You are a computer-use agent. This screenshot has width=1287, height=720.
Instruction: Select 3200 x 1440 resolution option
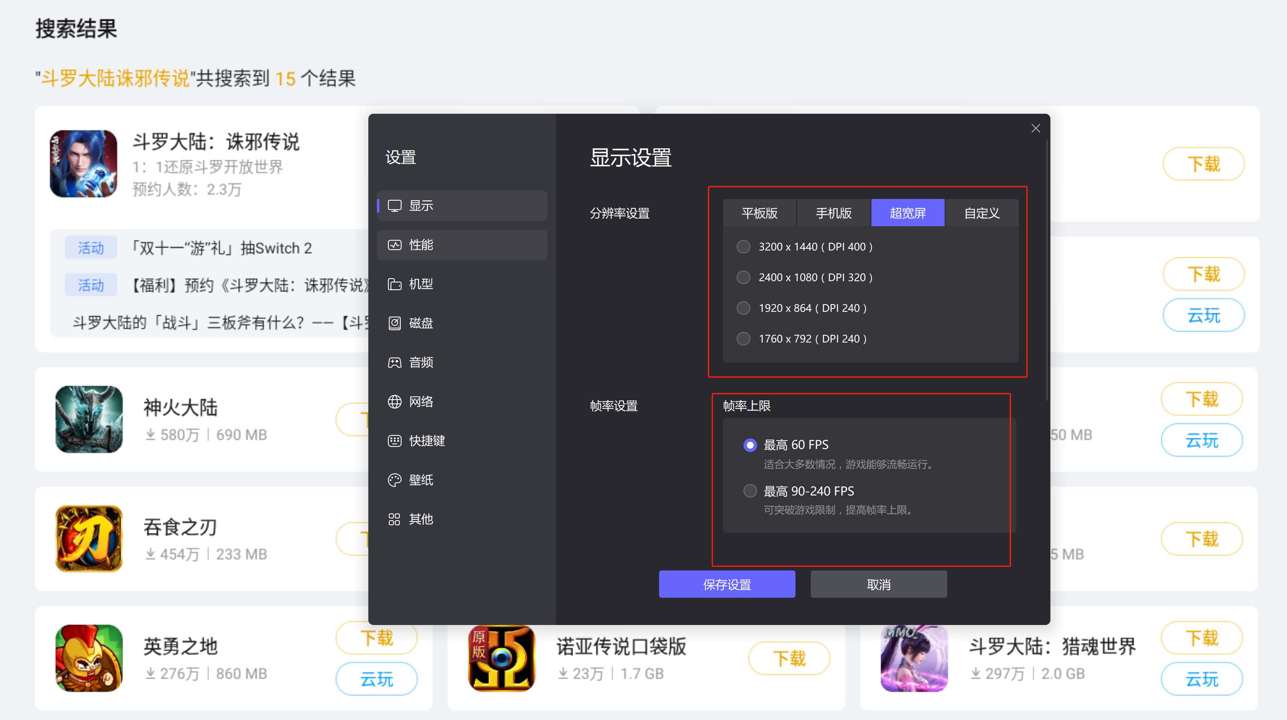point(743,246)
